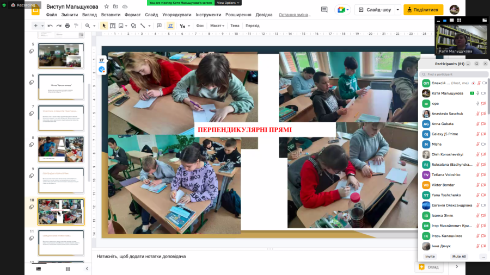Image resolution: width=490 pixels, height=275 pixels.
Task: Click the Google account avatar
Action: pos(454,10)
